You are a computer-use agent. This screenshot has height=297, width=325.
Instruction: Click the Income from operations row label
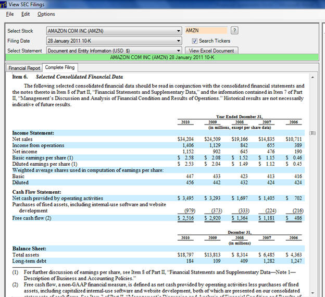click(38, 145)
